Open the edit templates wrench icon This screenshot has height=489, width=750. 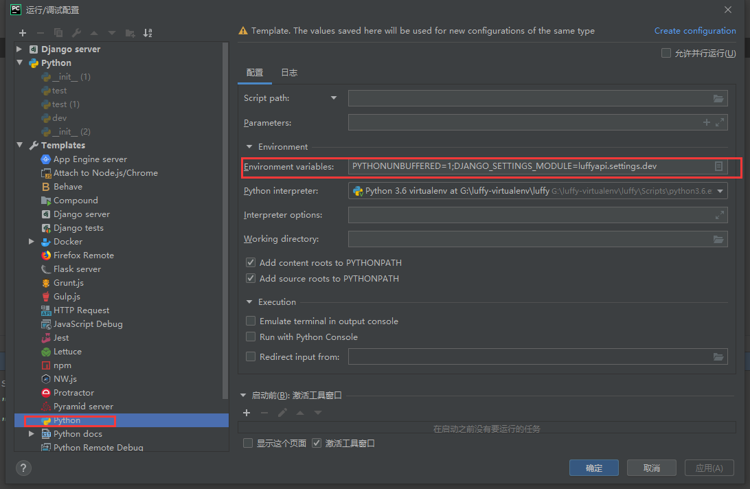pos(76,33)
